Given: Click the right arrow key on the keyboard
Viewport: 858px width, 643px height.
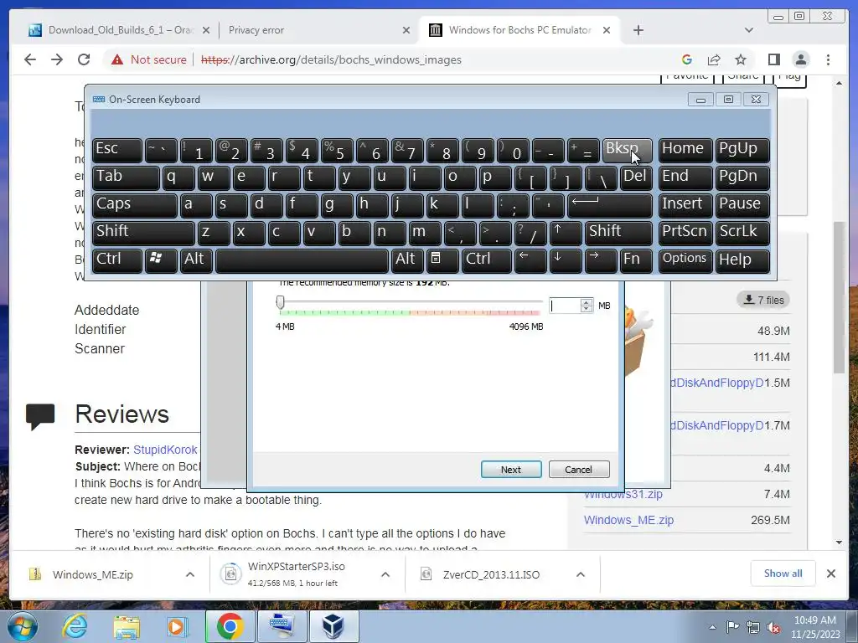Looking at the screenshot, I should (x=600, y=260).
